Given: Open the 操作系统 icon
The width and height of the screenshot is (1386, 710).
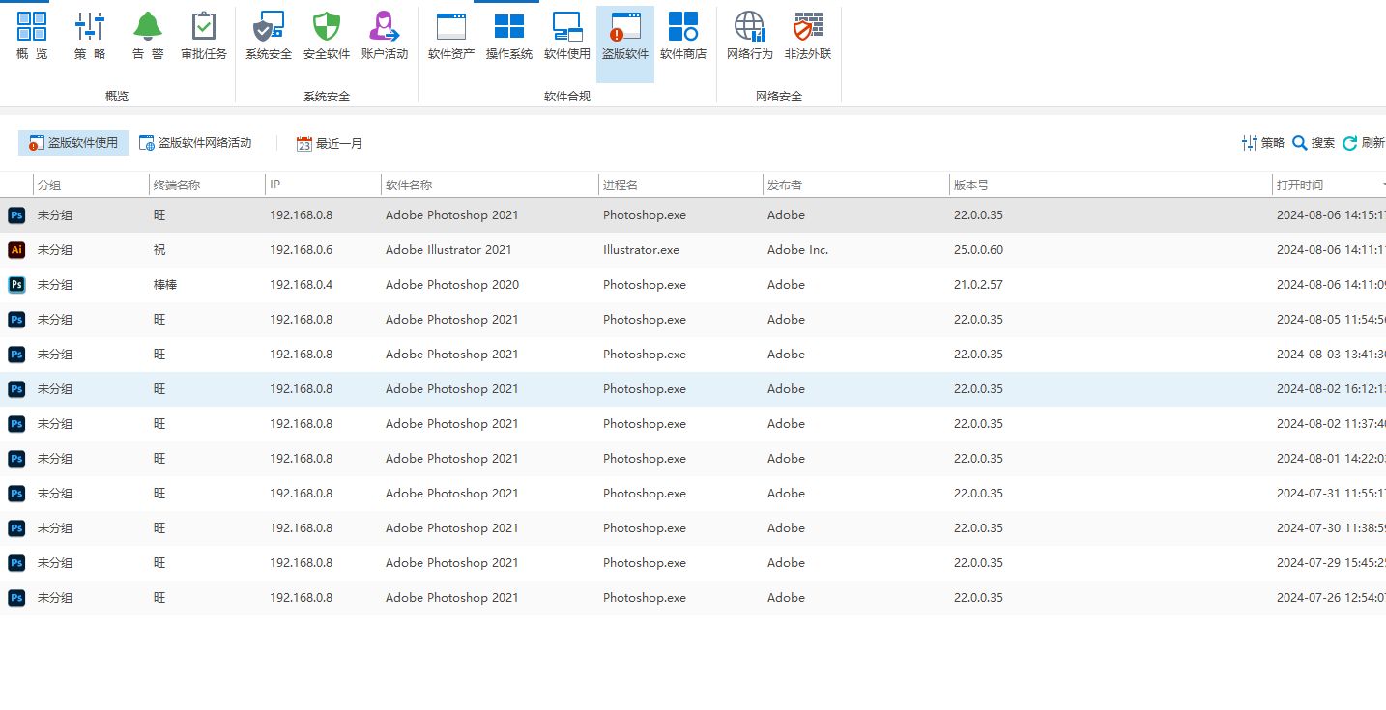Looking at the screenshot, I should 509,37.
